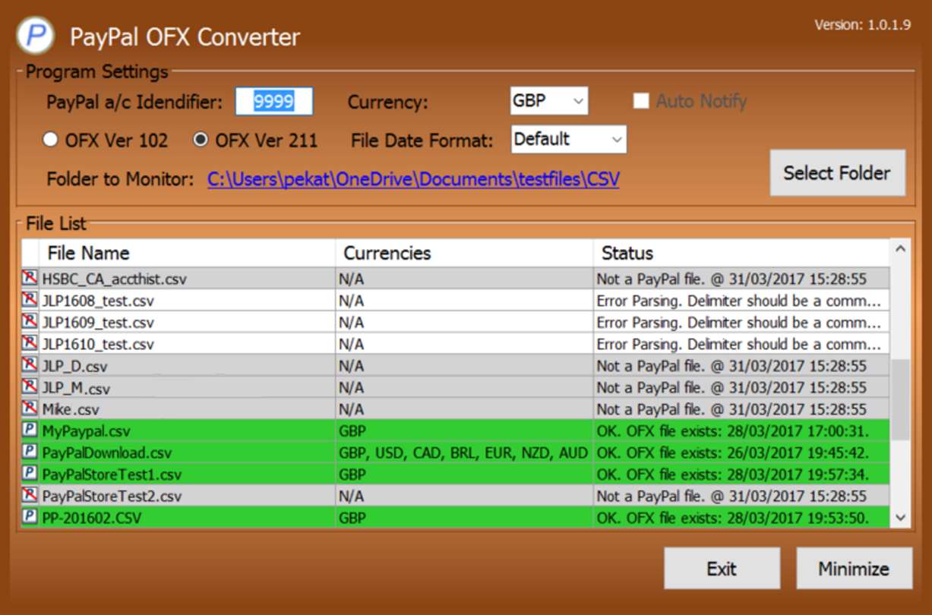Select the PayPalStoreTest2.csv file name
This screenshot has width=932, height=615.
(112, 497)
